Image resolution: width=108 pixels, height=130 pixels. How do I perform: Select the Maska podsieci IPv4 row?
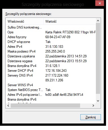[x=51, y=51]
